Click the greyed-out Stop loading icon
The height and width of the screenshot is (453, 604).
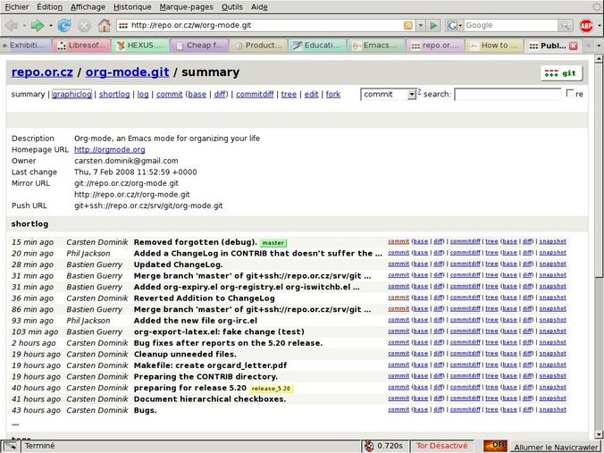click(84, 25)
